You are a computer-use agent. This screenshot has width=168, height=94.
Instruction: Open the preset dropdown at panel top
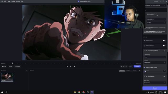click(155, 5)
